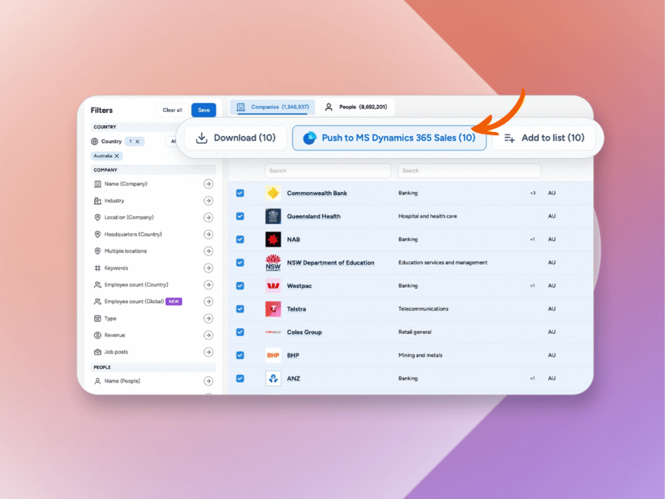Switch to the People tab
This screenshot has width=665, height=499.
[357, 107]
